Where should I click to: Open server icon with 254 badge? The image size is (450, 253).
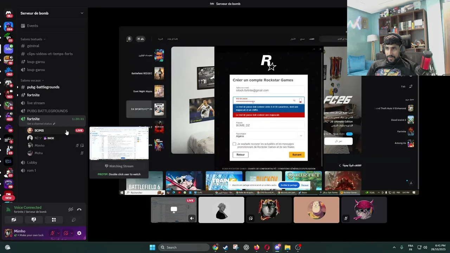coord(8,26)
